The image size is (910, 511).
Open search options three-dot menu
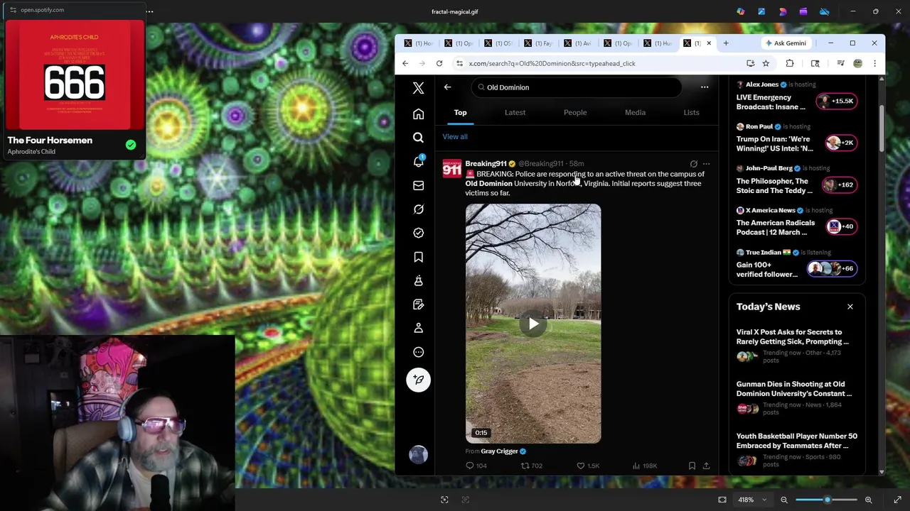[705, 87]
